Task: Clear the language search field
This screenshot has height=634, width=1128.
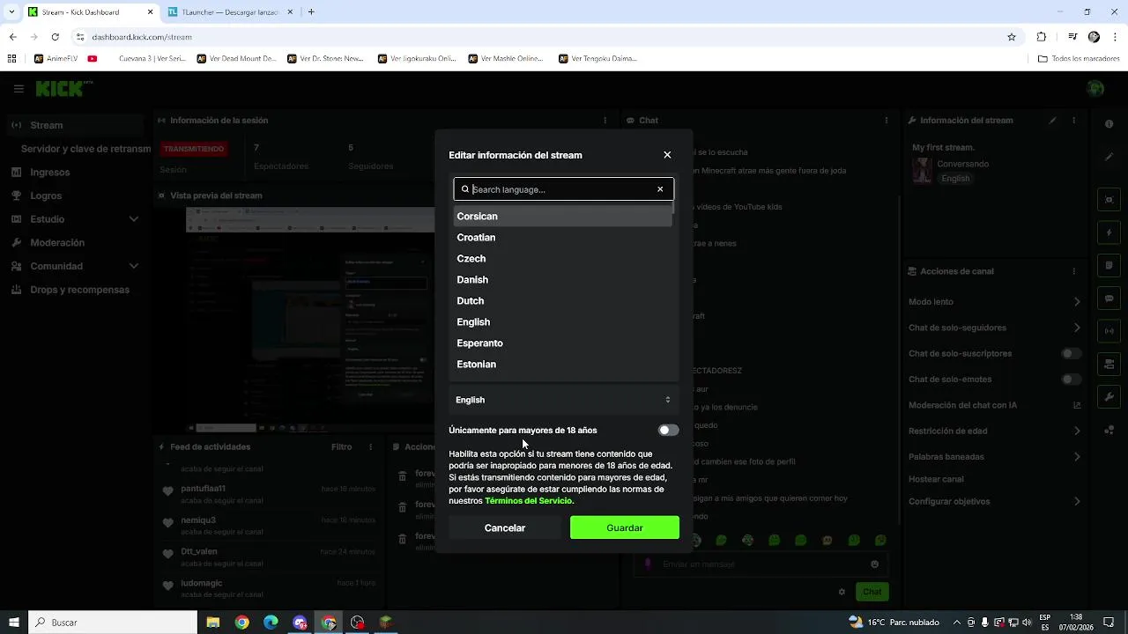Action: click(x=660, y=189)
